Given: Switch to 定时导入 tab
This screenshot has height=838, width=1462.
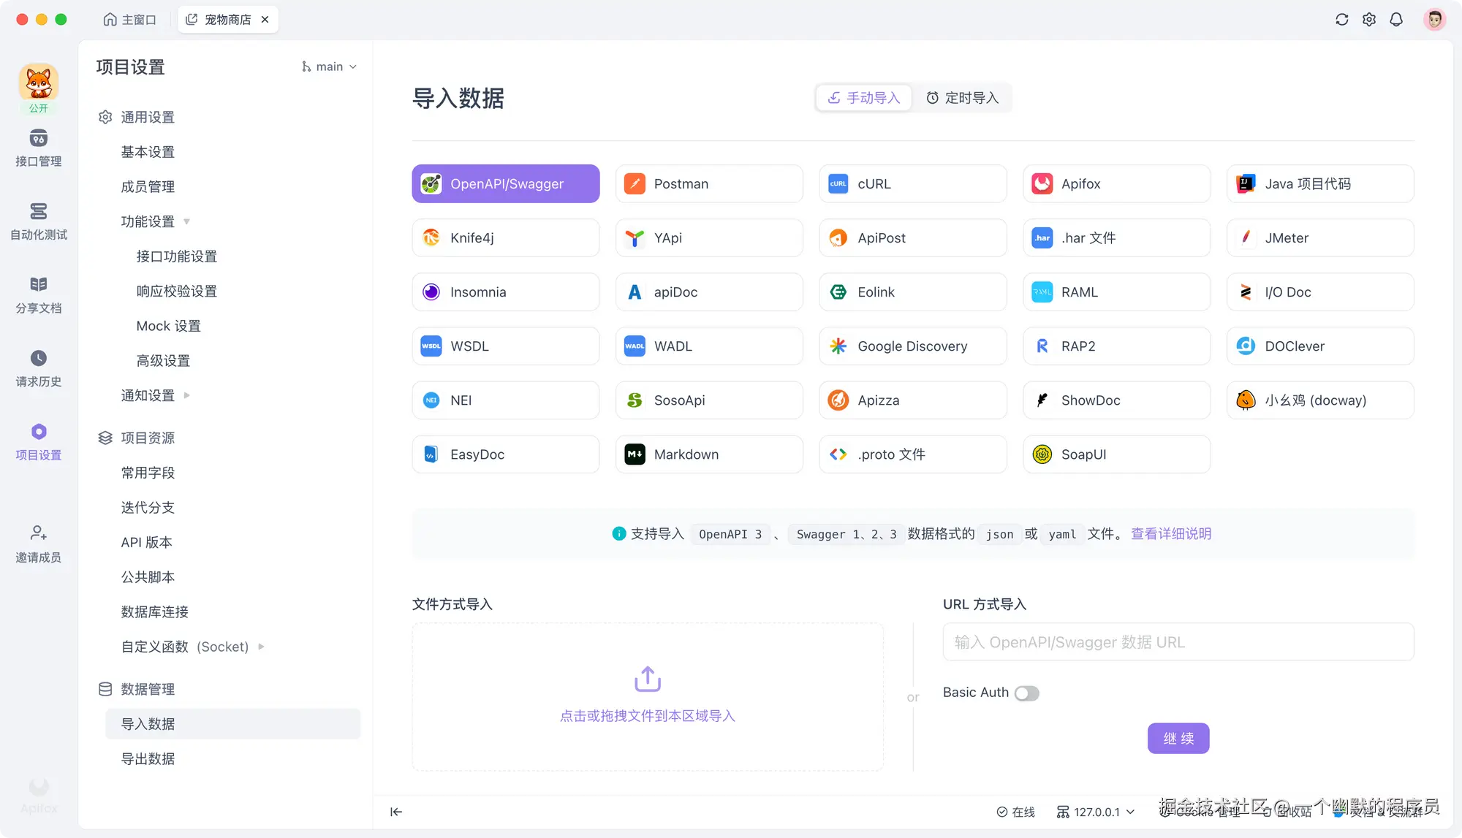Looking at the screenshot, I should [962, 98].
